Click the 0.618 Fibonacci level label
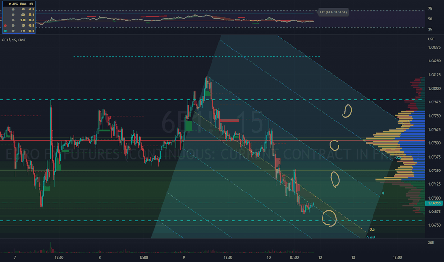444x262 pixels. pos(371,237)
